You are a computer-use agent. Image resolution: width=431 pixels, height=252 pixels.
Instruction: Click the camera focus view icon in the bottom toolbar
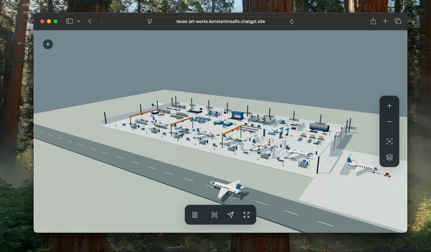click(214, 215)
